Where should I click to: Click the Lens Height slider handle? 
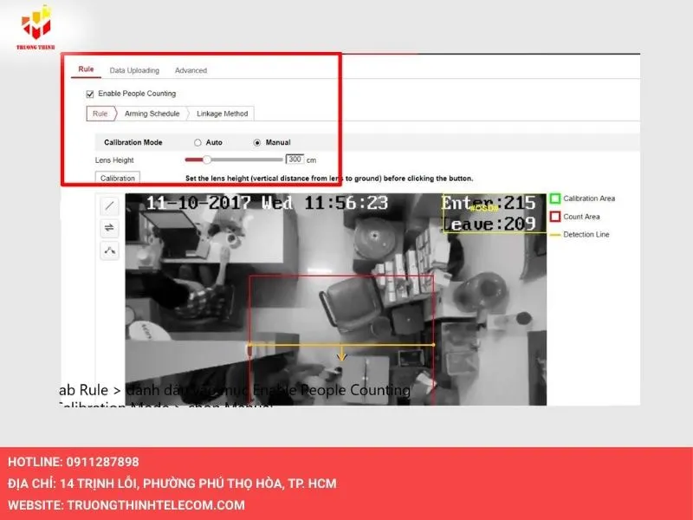point(207,159)
